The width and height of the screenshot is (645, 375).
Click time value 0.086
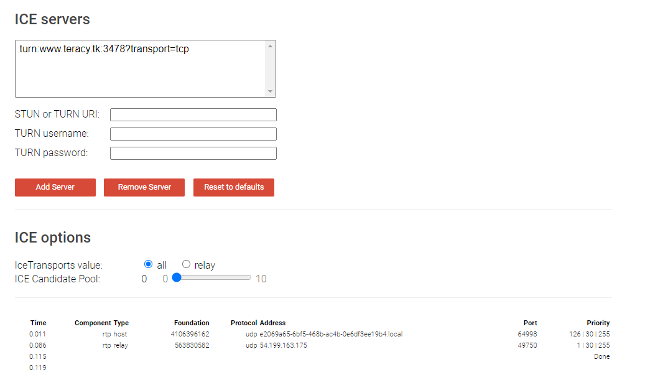38,345
